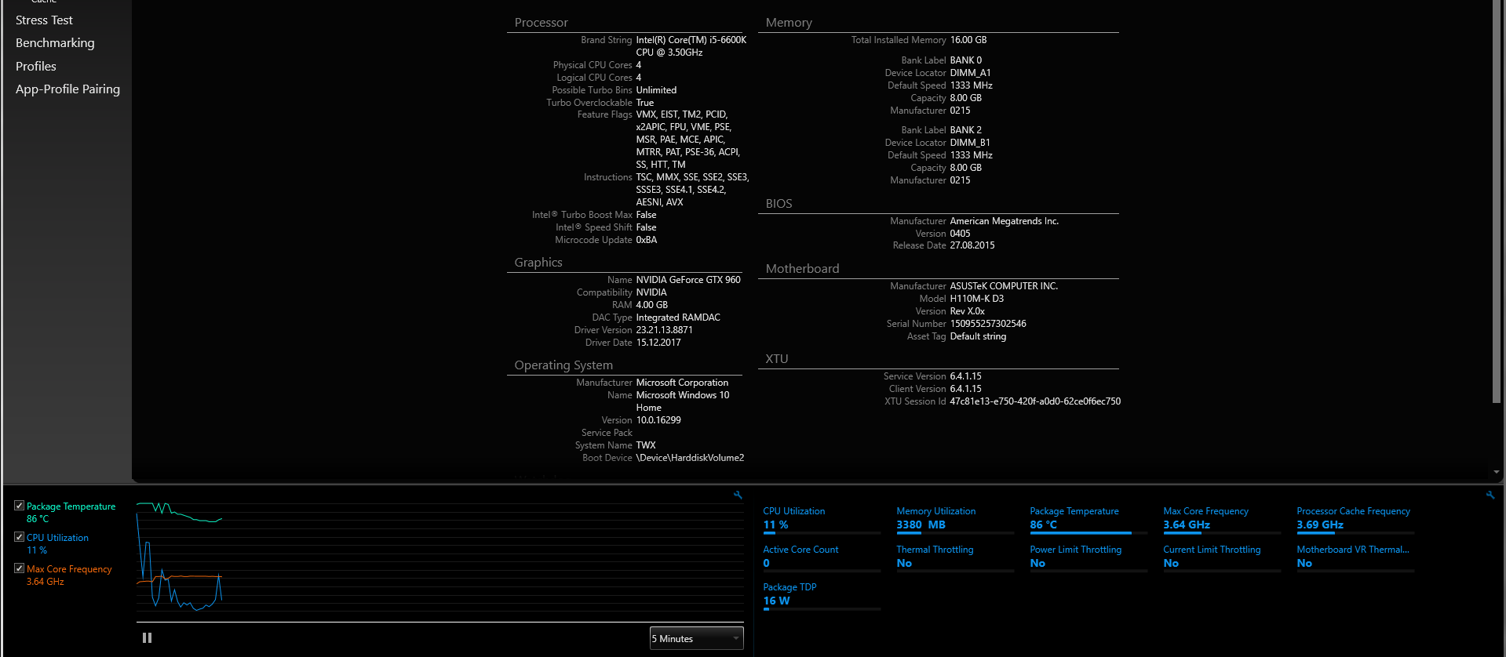Open tile monitor settings wrench icon
Screen dimensions: 1506x657
coord(1490,495)
